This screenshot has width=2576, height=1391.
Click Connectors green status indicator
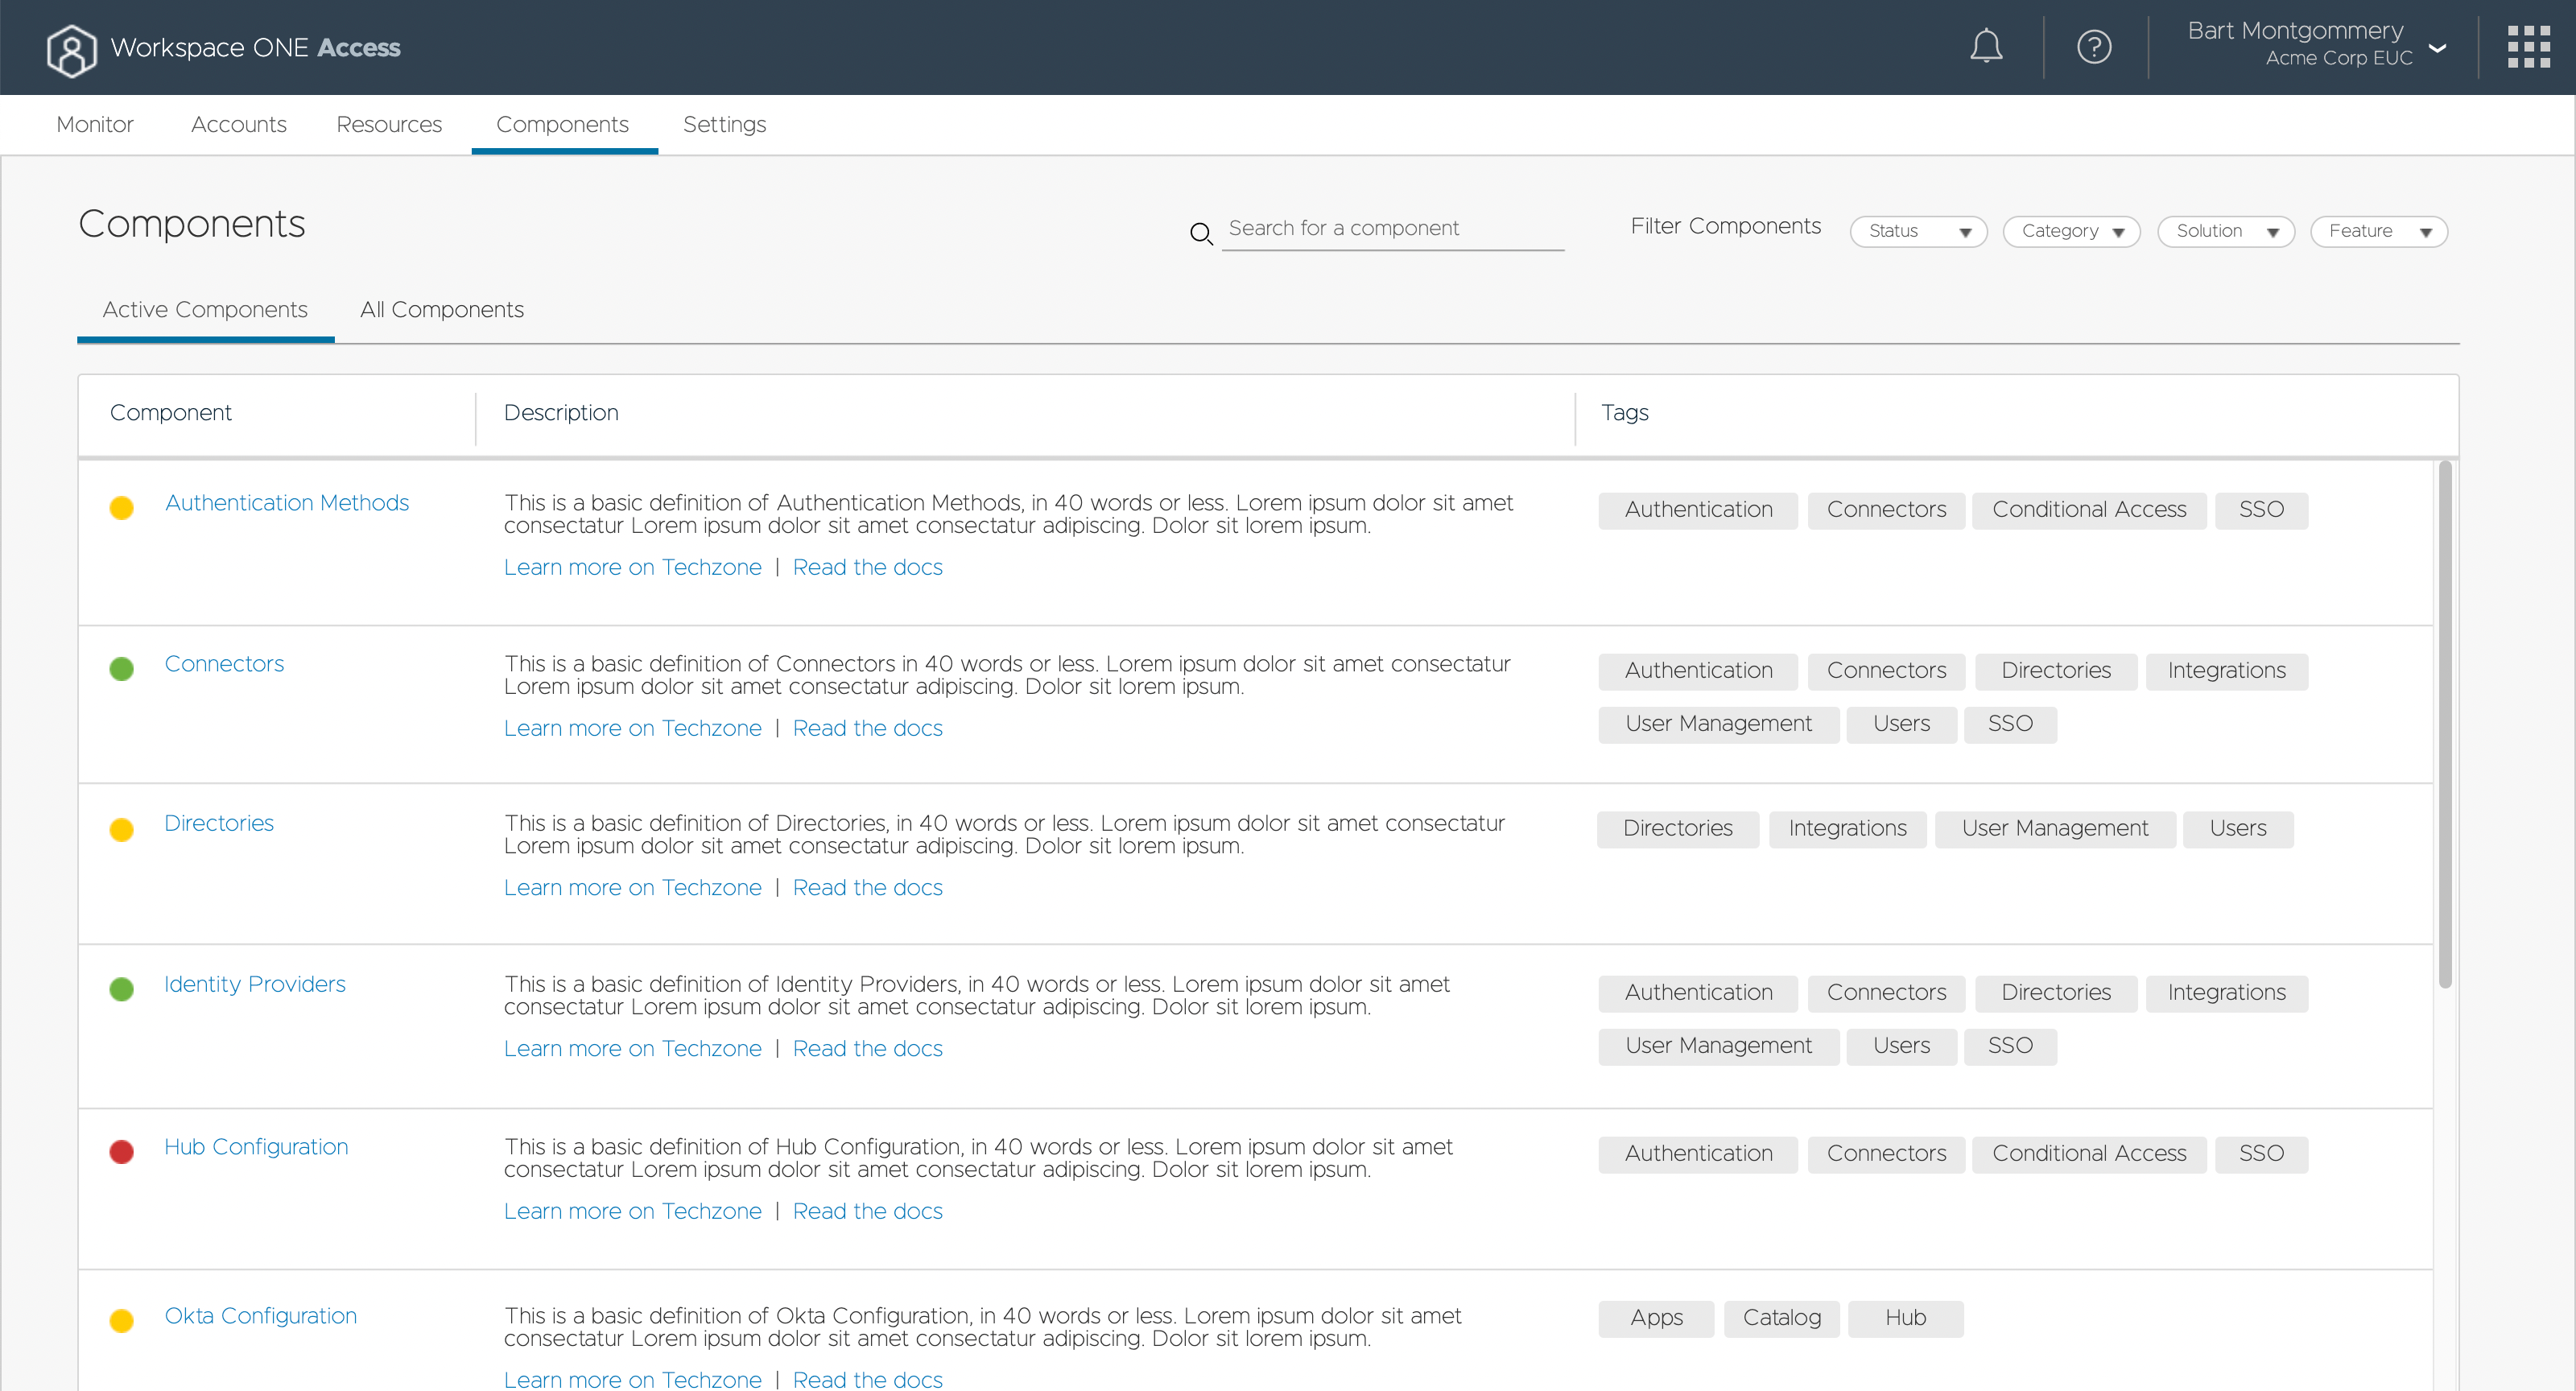[x=122, y=668]
